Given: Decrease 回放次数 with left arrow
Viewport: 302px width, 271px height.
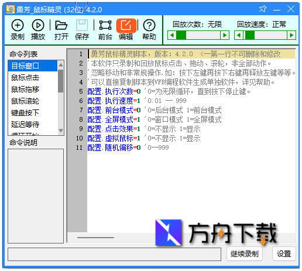Looking at the screenshot, I should coord(172,35).
